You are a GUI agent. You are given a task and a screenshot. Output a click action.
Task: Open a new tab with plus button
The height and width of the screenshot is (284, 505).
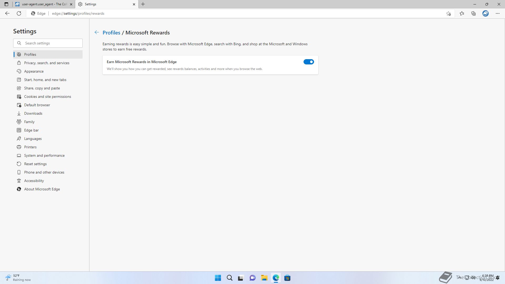tap(143, 4)
